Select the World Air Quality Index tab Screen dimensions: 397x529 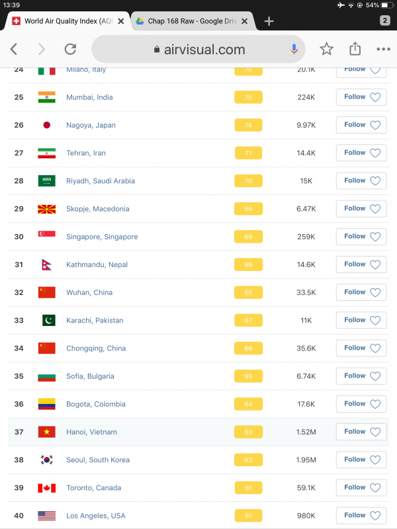pos(63,21)
